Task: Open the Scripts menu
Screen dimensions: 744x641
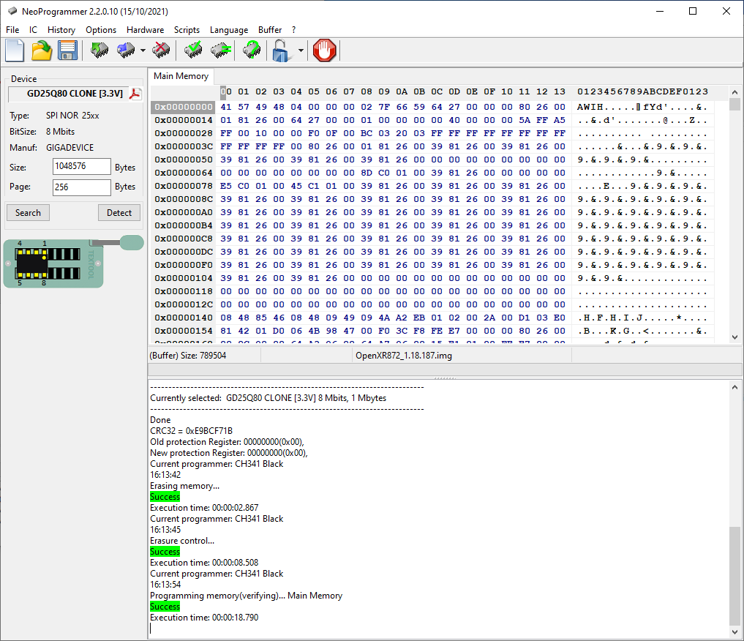Action: click(187, 30)
